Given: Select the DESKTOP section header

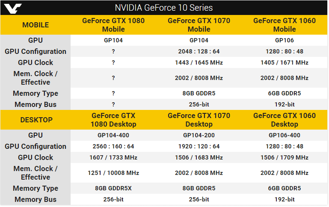Looking at the screenshot, I should 36,120.
